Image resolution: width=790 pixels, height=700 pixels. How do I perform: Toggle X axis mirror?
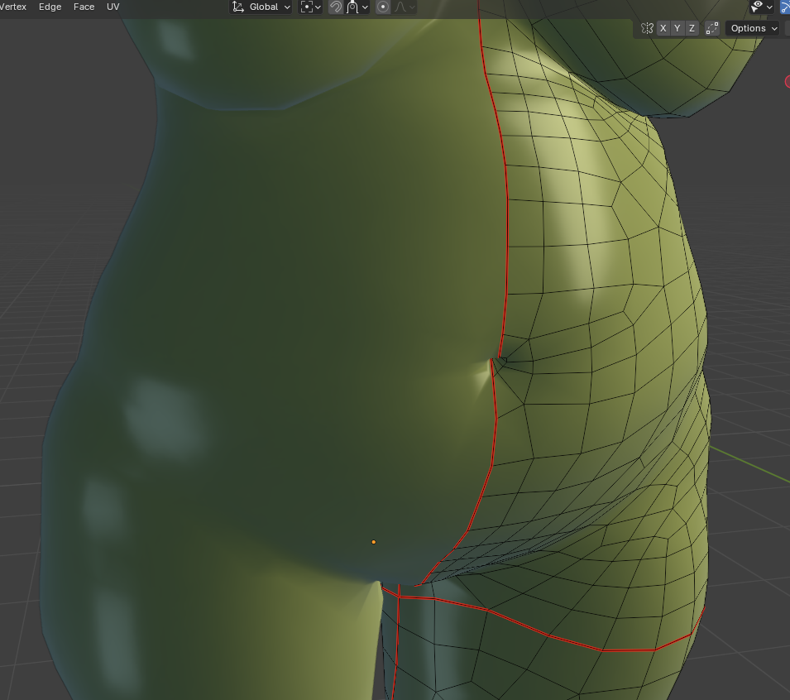(x=663, y=28)
